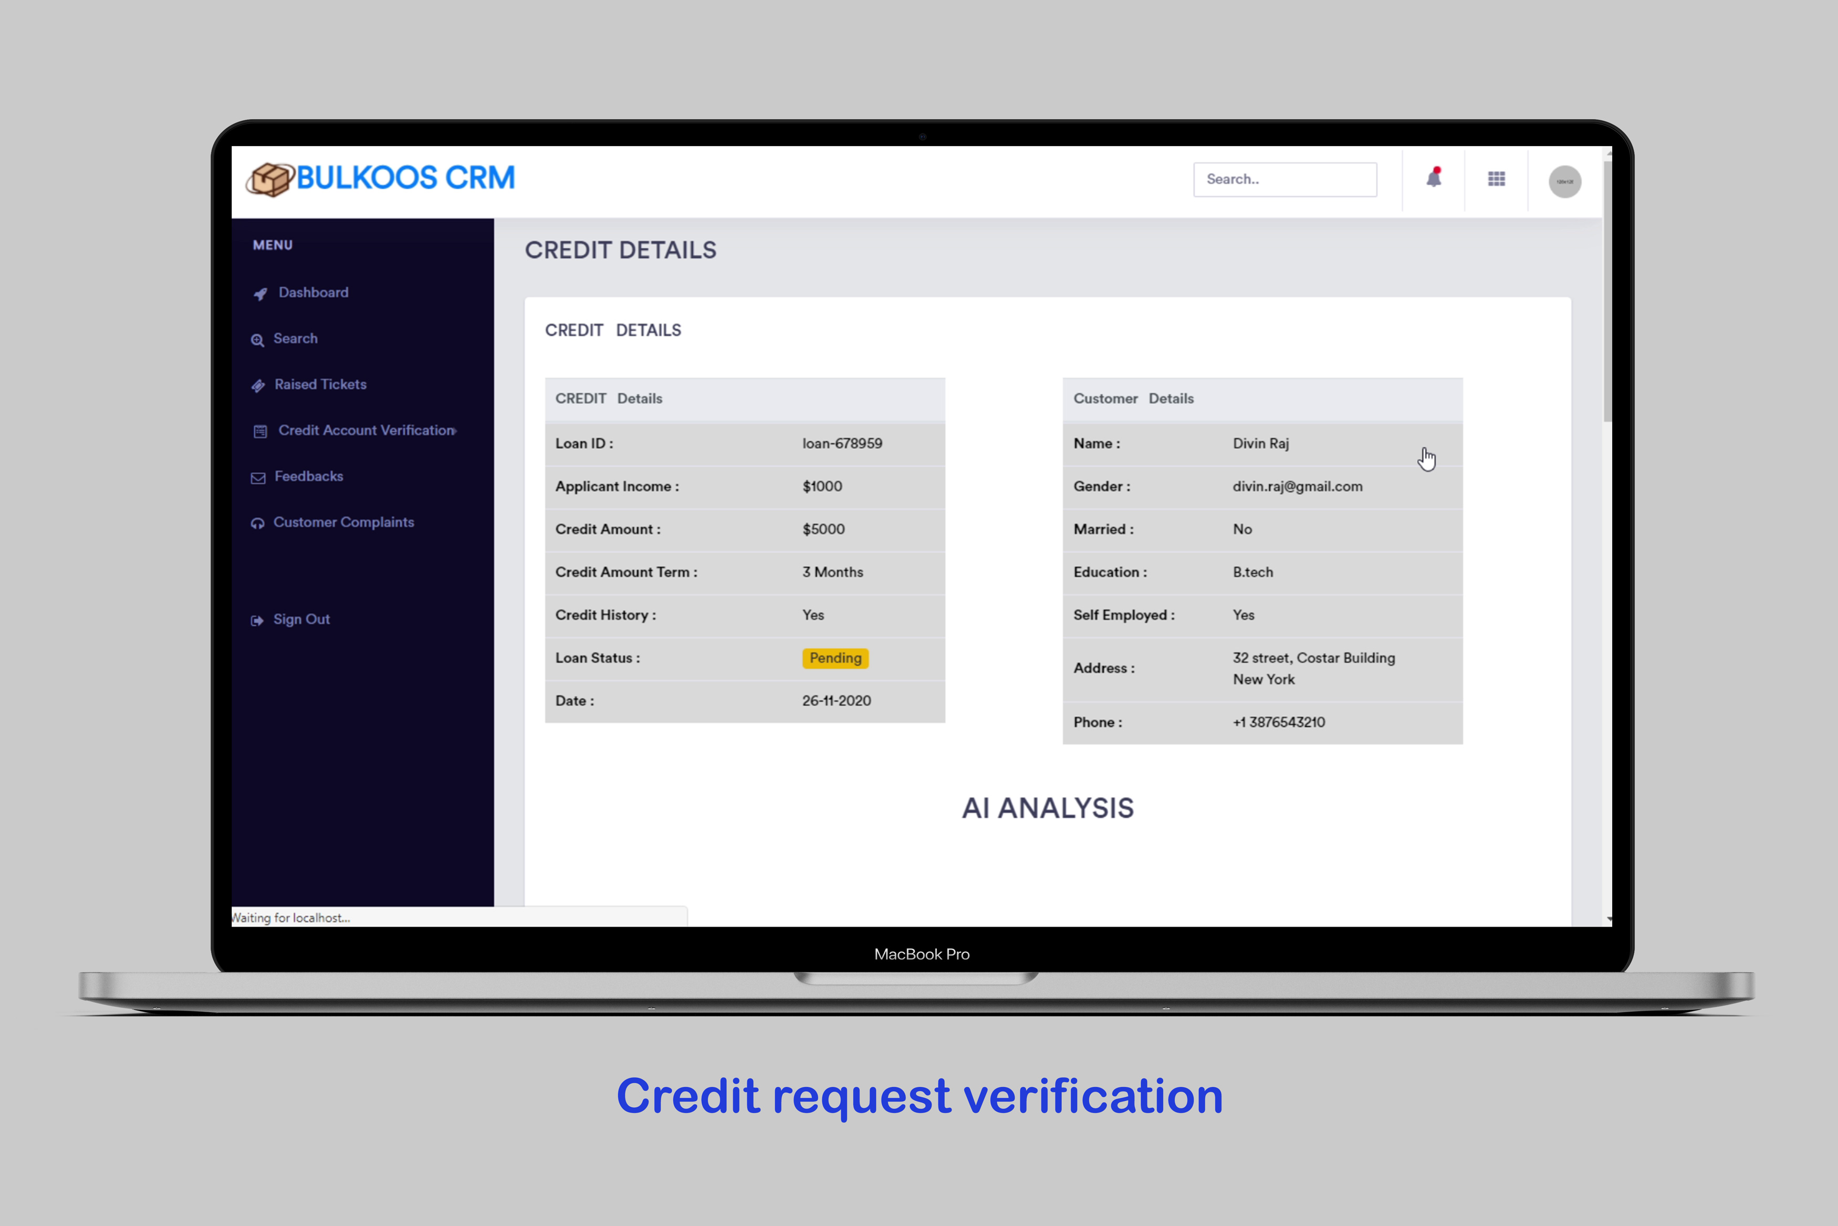The height and width of the screenshot is (1226, 1838).
Task: Click the Search magnifier icon in sidebar
Action: (x=257, y=340)
